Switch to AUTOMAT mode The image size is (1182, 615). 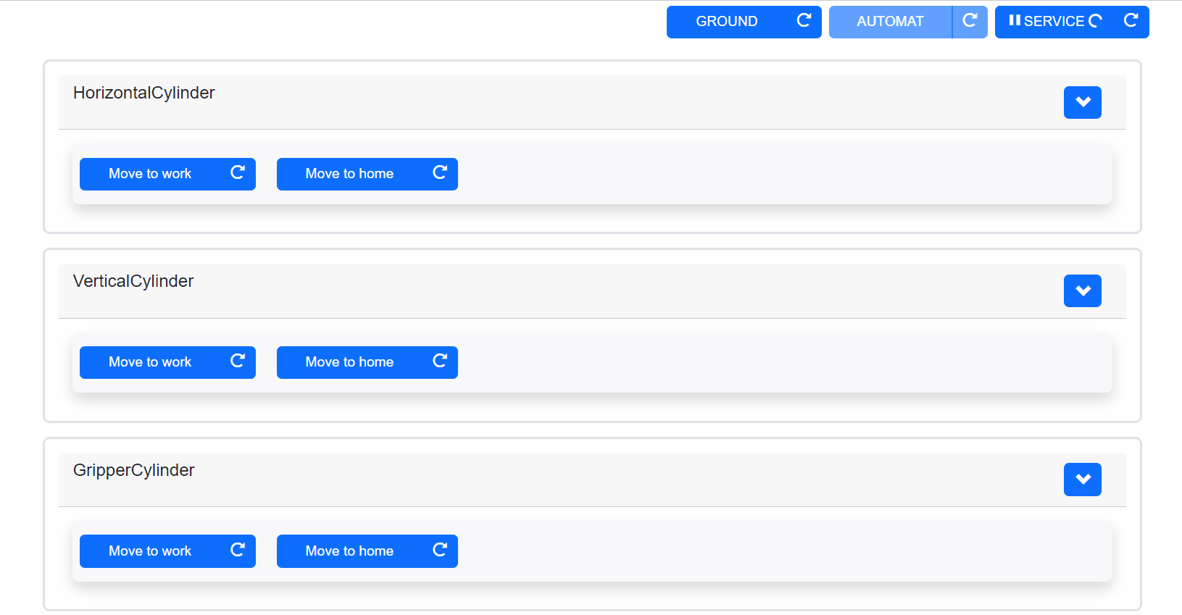(x=890, y=22)
